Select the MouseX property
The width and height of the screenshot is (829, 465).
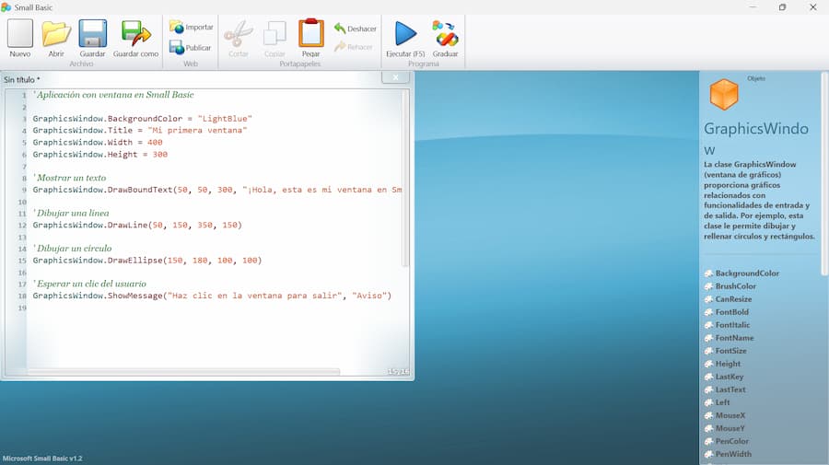(730, 415)
